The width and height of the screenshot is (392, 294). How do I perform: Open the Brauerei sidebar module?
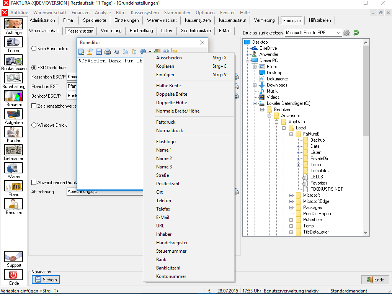[13, 96]
